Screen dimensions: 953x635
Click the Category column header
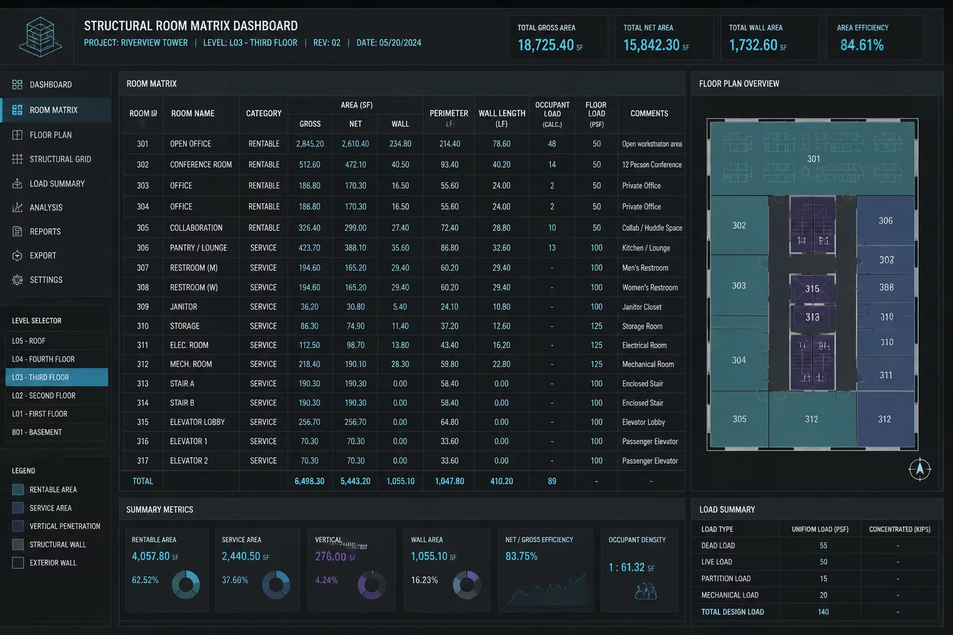coord(264,113)
